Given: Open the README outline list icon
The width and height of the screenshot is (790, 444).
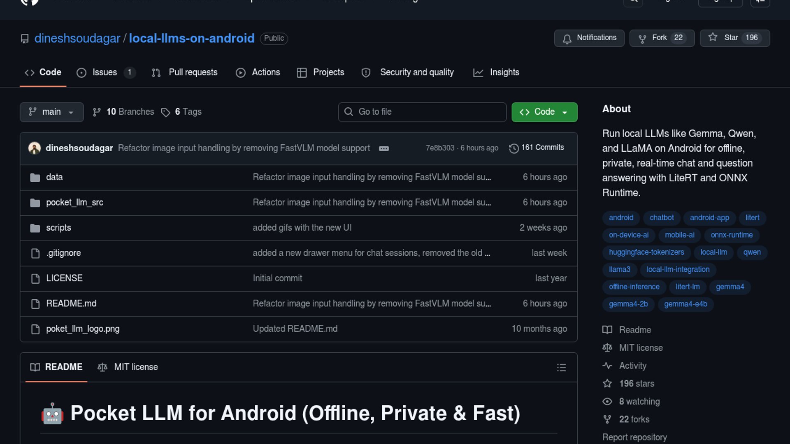Looking at the screenshot, I should tap(561, 367).
